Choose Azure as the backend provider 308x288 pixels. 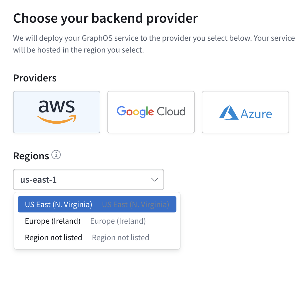[x=245, y=112]
